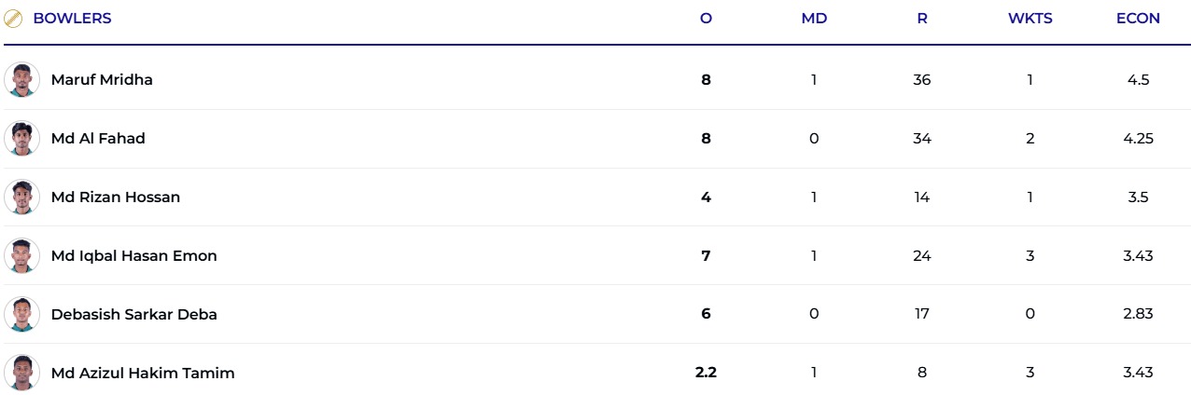
Task: Click the ECON column header
Action: (1138, 19)
